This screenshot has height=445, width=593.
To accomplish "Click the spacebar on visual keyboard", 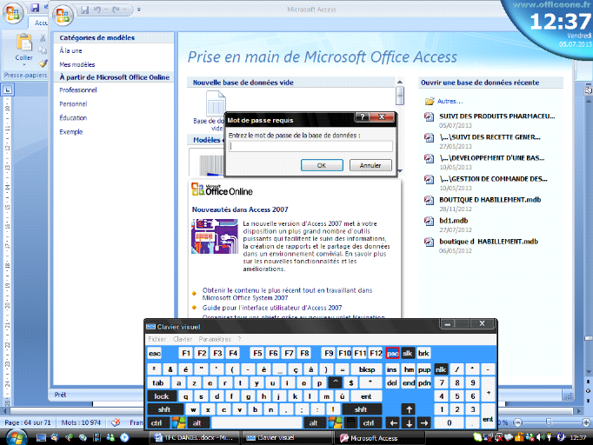I will tap(257, 422).
